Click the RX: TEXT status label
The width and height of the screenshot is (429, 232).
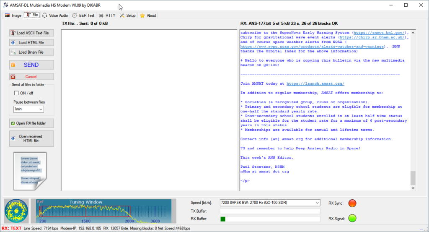[11, 228]
